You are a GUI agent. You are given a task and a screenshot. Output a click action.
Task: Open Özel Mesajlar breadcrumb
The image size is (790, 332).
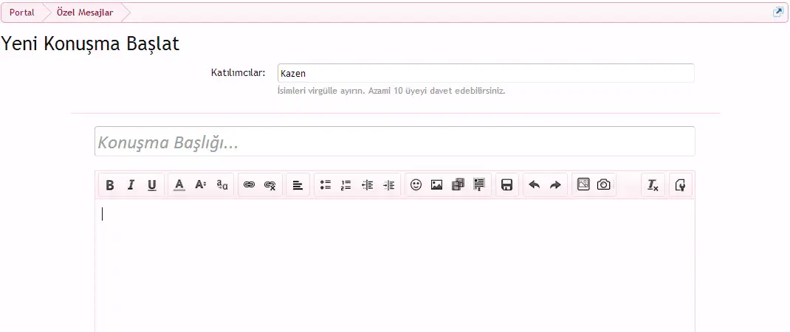pyautogui.click(x=85, y=13)
